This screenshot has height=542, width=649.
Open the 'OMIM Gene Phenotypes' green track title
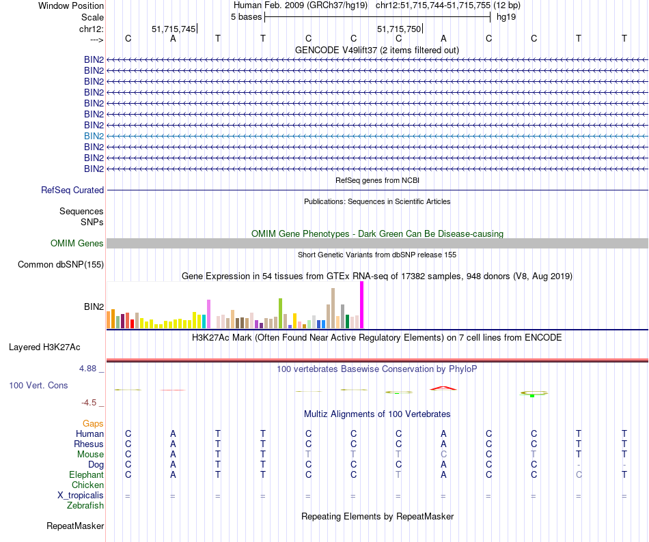(x=377, y=233)
